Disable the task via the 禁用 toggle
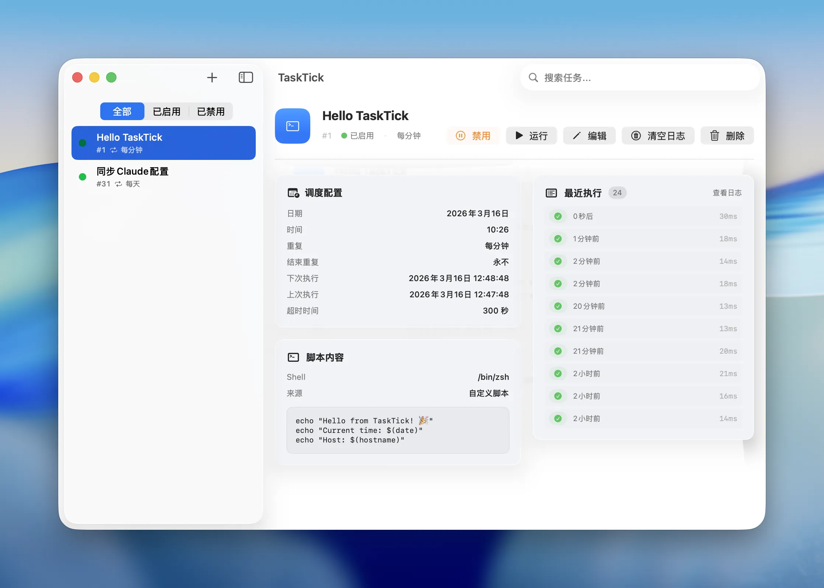 click(473, 136)
